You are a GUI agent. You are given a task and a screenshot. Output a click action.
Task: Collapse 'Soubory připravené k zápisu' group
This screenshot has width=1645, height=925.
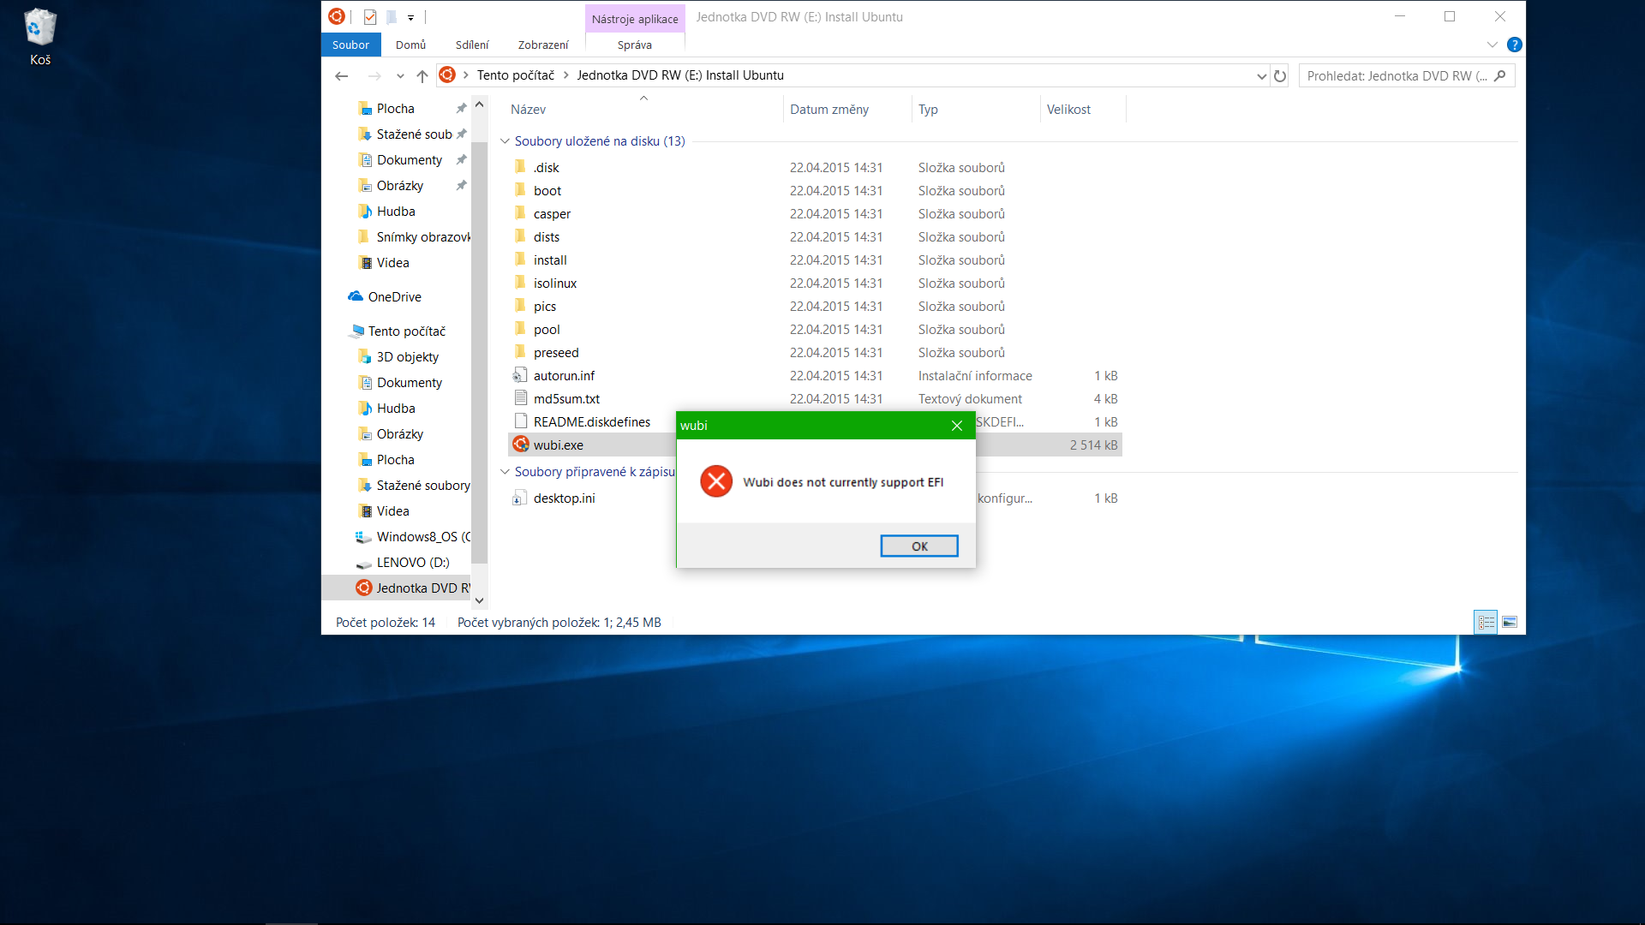click(x=505, y=472)
